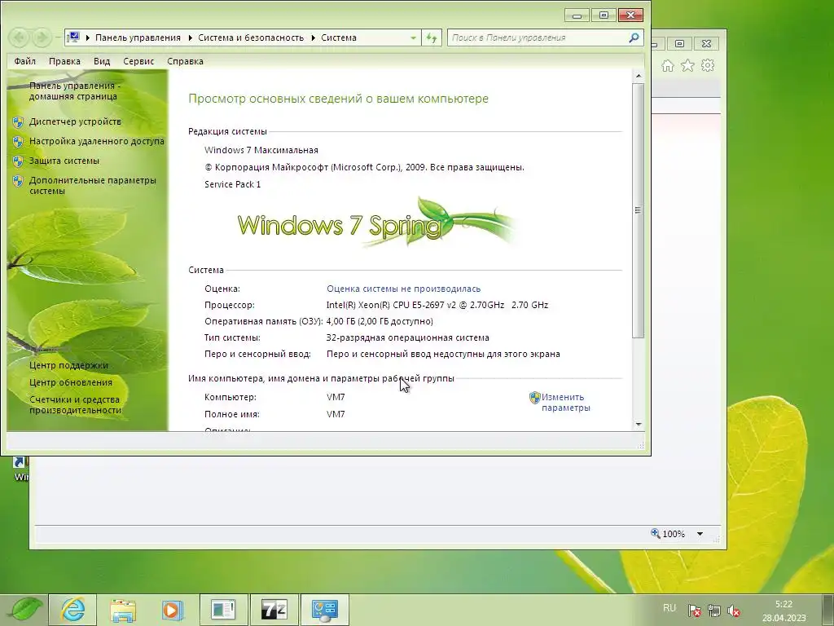Expand arrow before Панель управления breadcrumb
Viewport: 834px width, 626px height.
click(x=88, y=37)
